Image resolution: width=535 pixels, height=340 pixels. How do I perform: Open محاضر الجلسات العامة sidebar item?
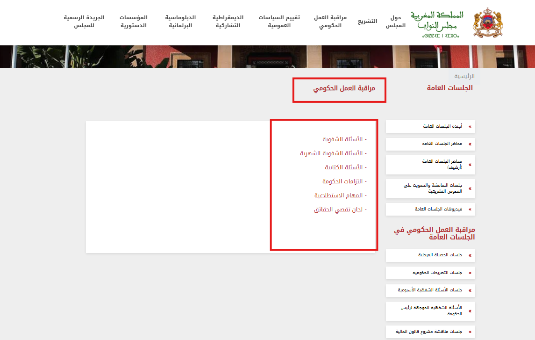click(430, 144)
